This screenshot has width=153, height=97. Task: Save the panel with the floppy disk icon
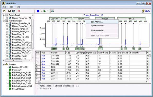[10, 11]
